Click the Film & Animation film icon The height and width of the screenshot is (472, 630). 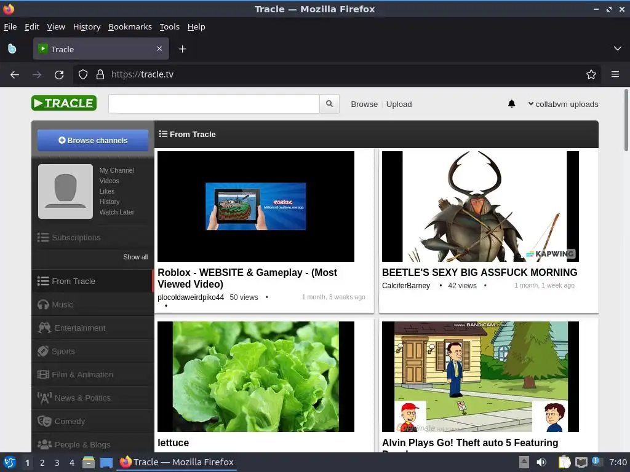43,374
